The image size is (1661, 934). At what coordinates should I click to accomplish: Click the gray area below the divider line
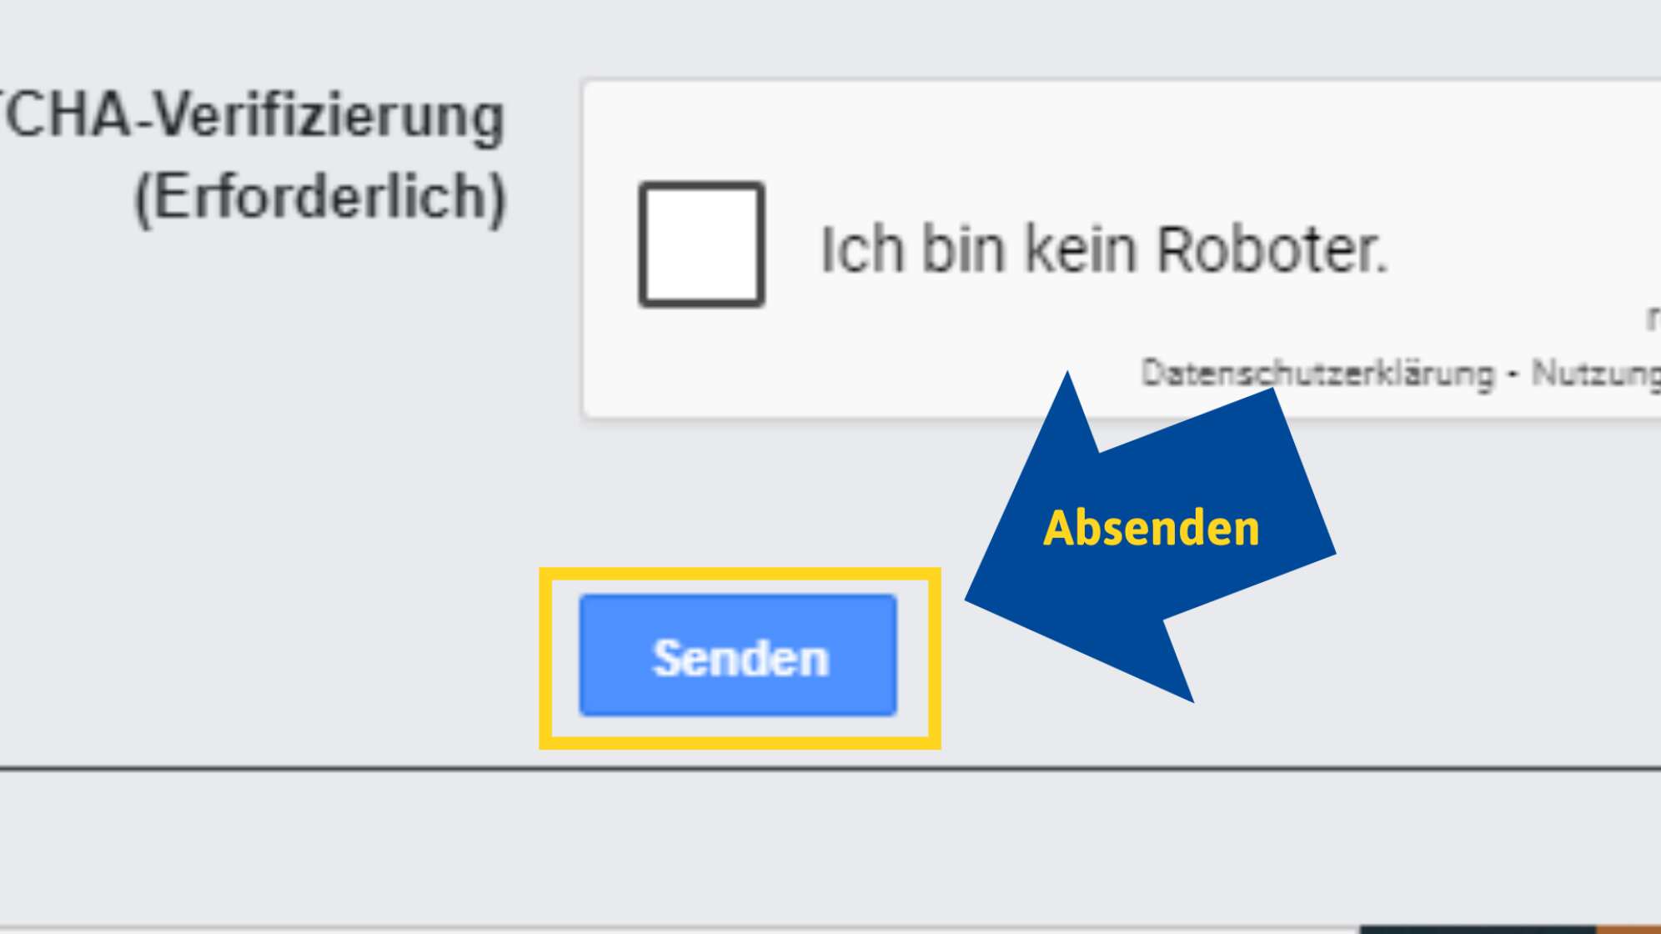click(x=830, y=846)
